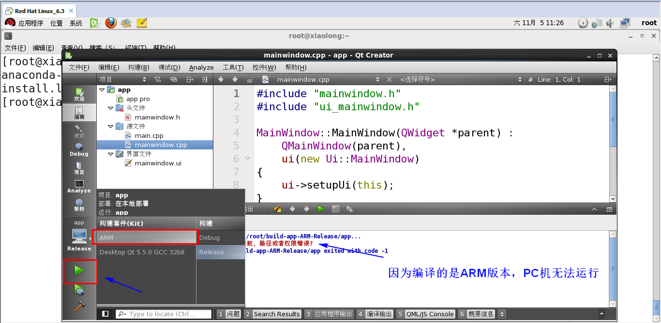Click the green Run button in sidebar
The width and height of the screenshot is (661, 323).
pyautogui.click(x=79, y=271)
